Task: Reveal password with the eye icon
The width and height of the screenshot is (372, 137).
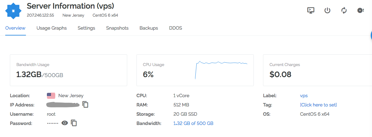Action: [65, 123]
